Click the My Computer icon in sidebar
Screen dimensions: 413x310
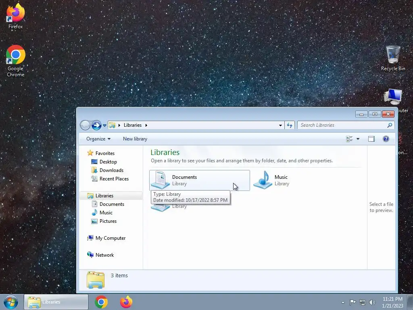point(90,238)
